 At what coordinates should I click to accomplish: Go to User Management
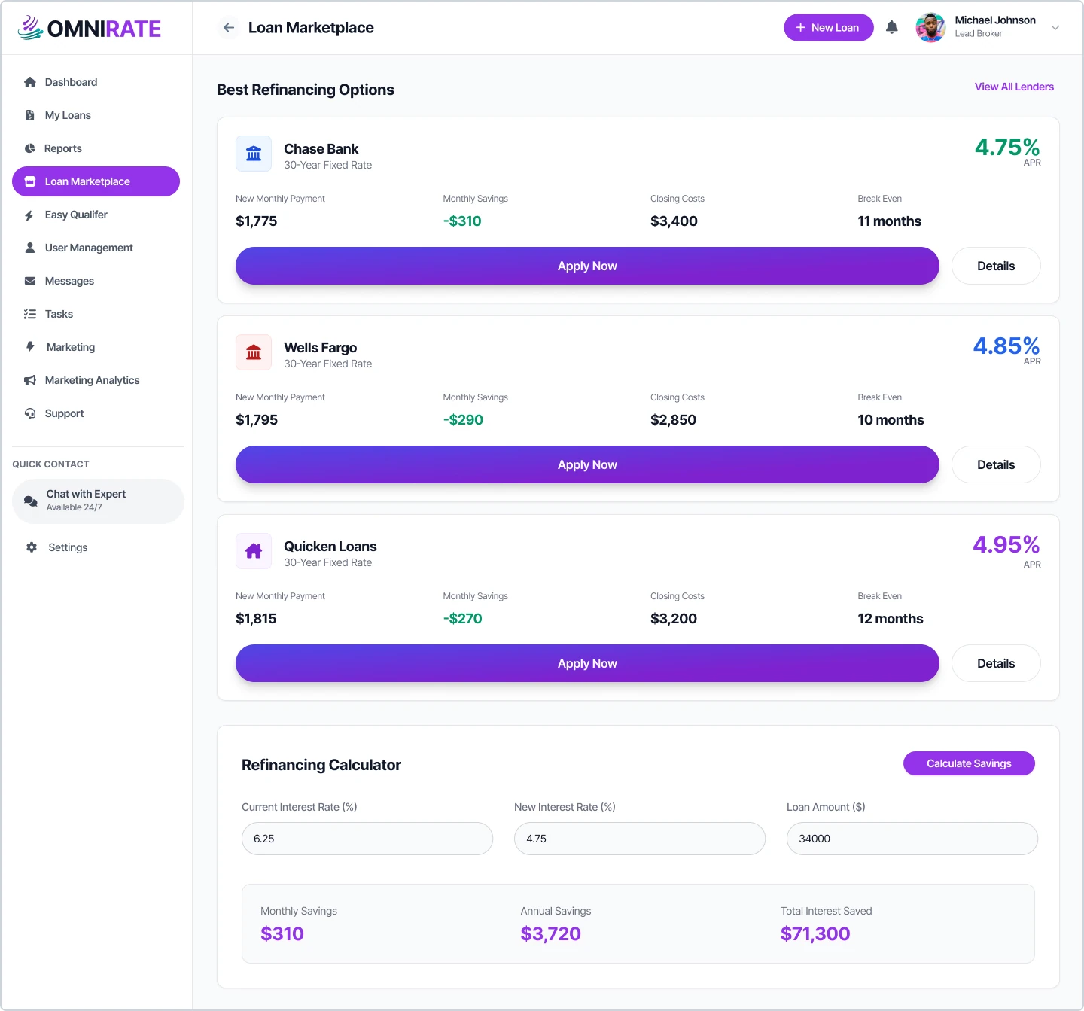pyautogui.click(x=96, y=248)
